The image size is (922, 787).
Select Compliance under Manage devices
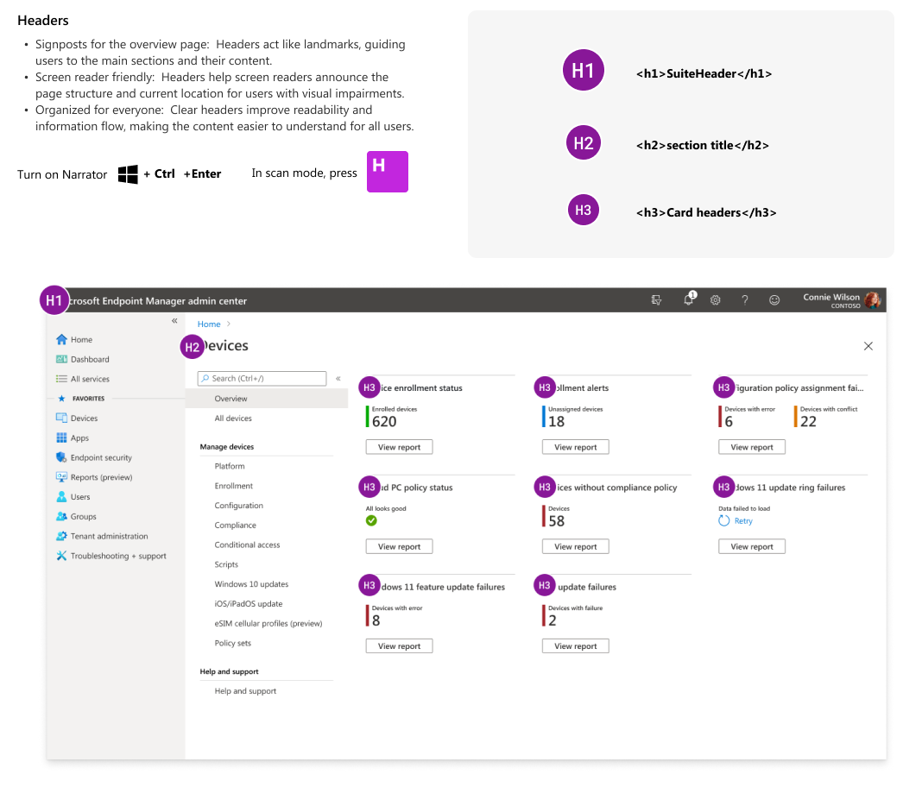point(235,525)
